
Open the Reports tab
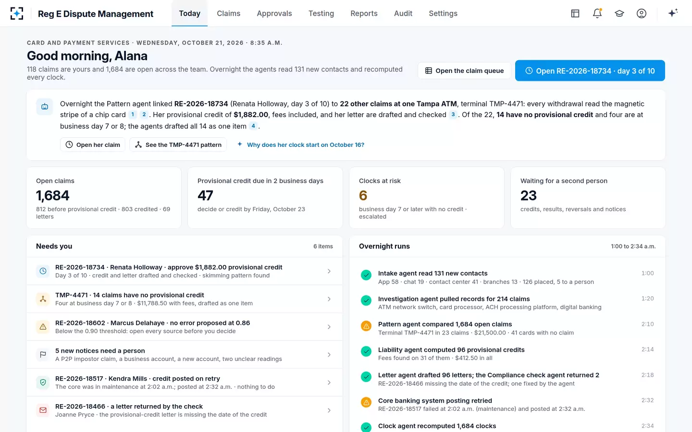[x=364, y=13]
